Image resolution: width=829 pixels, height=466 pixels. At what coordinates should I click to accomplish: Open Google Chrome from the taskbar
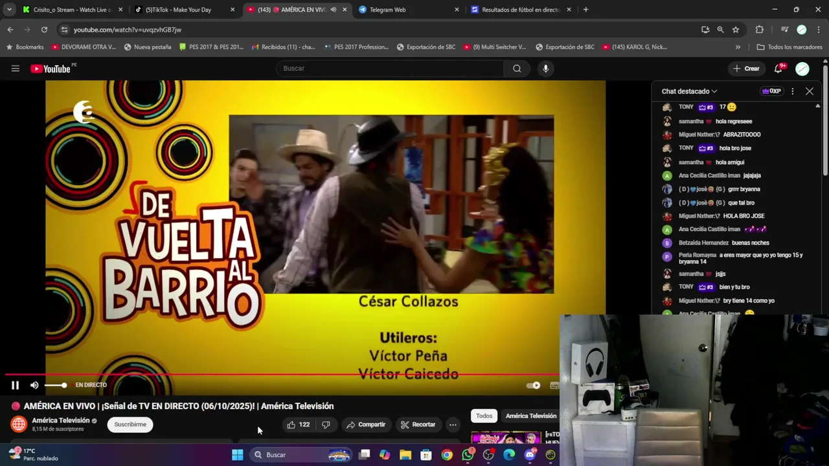tap(447, 455)
